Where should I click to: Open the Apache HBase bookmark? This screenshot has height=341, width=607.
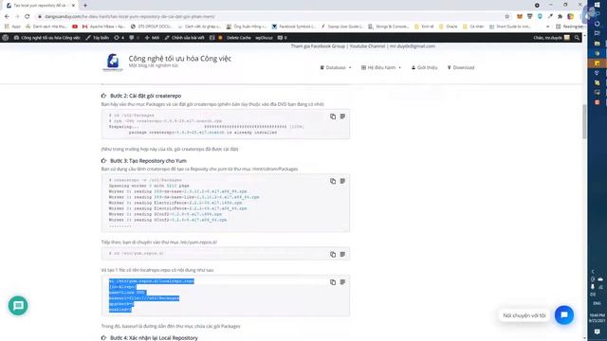point(103,27)
